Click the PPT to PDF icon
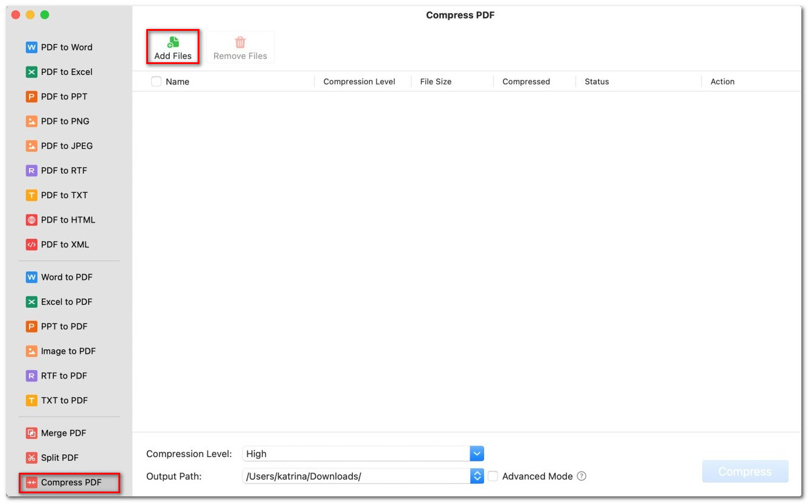808x503 pixels. pos(31,327)
